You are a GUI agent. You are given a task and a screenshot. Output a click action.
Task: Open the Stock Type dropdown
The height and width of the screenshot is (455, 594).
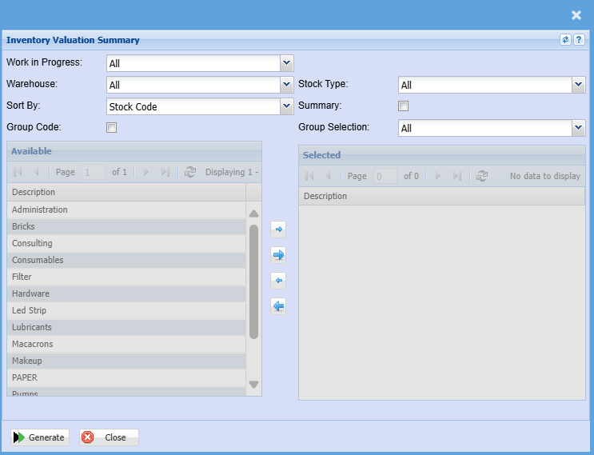pyautogui.click(x=579, y=85)
